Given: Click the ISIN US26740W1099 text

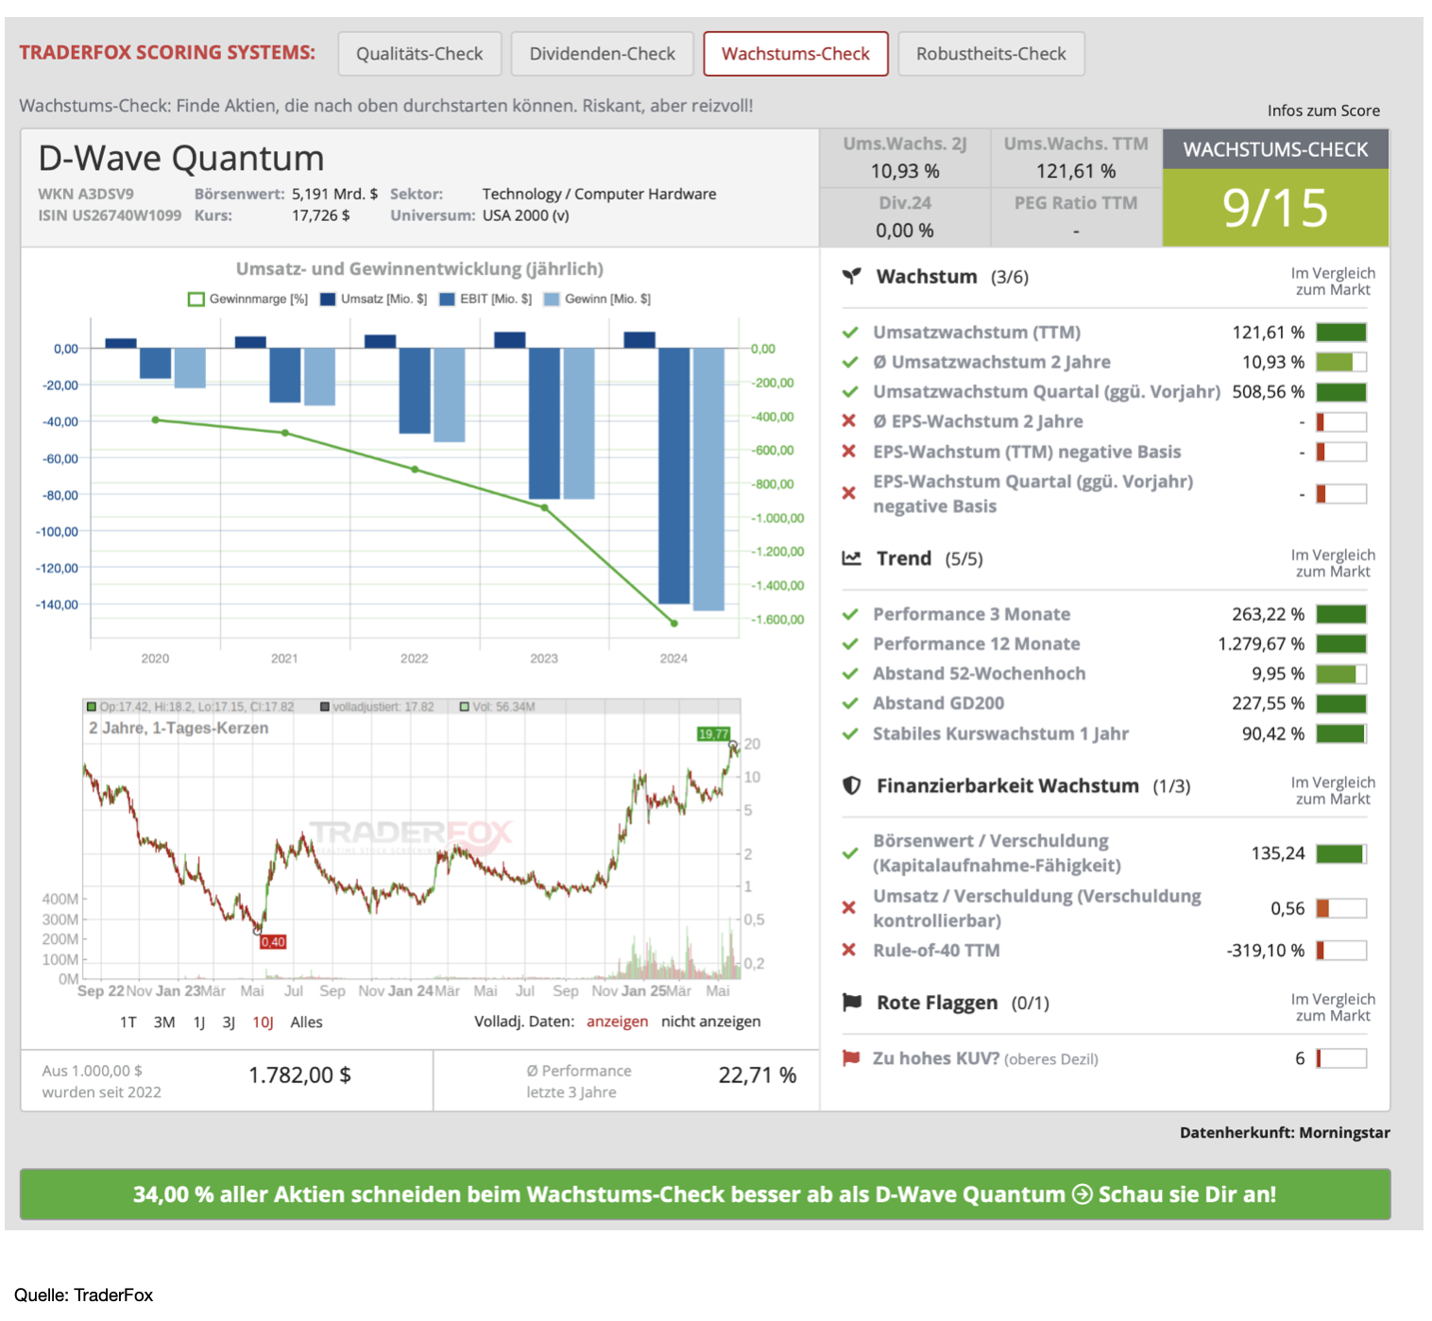Looking at the screenshot, I should coord(110,215).
